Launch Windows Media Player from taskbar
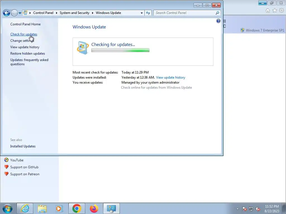286x214 pixels. coord(59,208)
